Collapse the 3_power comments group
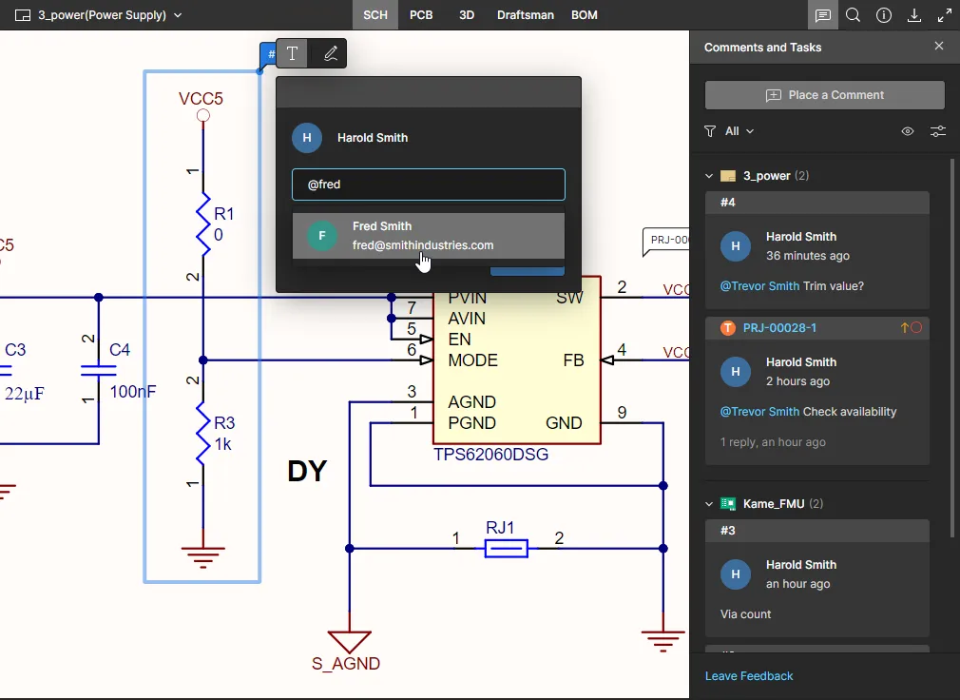The height and width of the screenshot is (700, 960). tap(709, 176)
